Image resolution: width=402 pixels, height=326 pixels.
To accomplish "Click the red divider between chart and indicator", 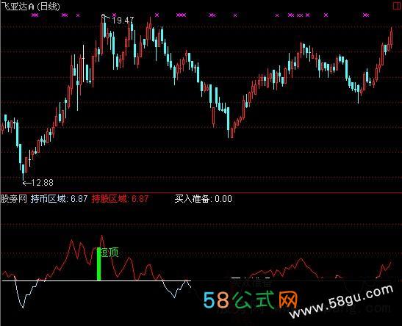I will point(201,192).
